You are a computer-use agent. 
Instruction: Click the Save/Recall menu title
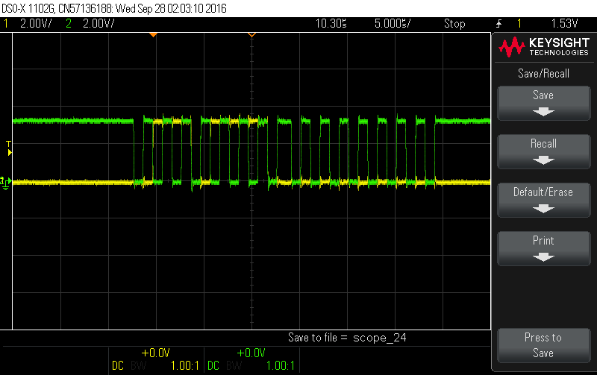point(544,73)
